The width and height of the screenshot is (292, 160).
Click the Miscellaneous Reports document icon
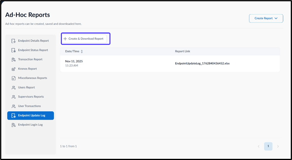point(14,78)
